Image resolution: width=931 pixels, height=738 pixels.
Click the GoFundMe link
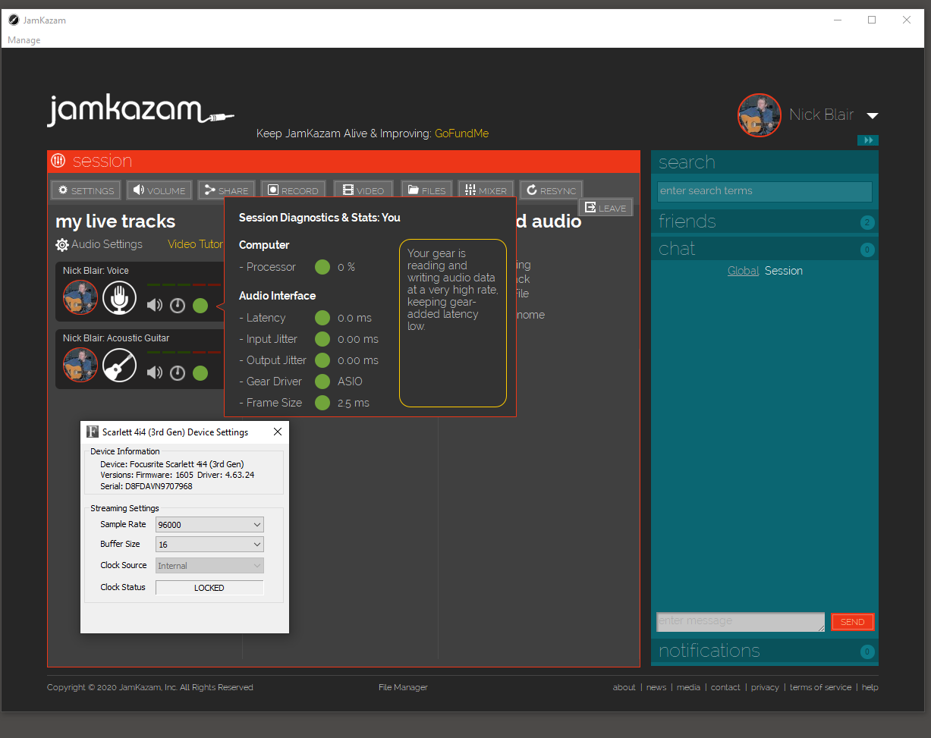click(x=461, y=133)
